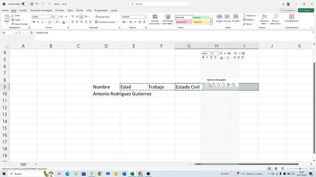This screenshot has width=316, height=177.
Task: Toggle bold N in the Fuente ribbon group
Action: (34, 22)
